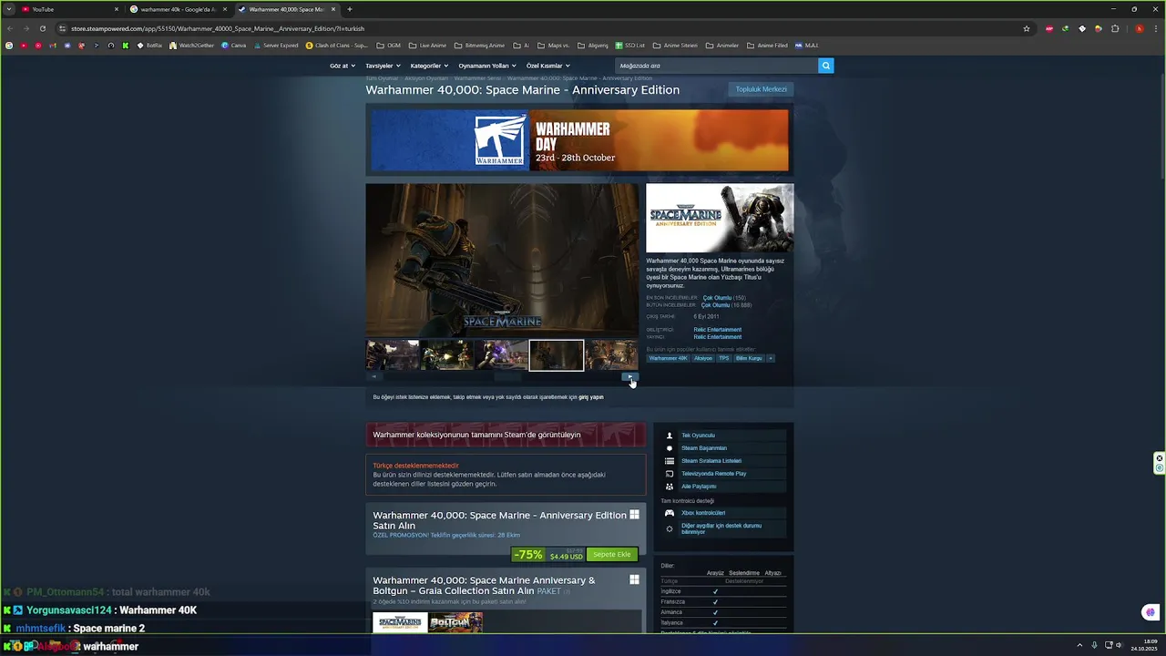This screenshot has height=656, width=1166.
Task: Click the Topluluk Merkezi button
Action: [761, 89]
